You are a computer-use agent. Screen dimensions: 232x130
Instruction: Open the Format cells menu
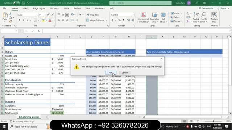click(177, 21)
